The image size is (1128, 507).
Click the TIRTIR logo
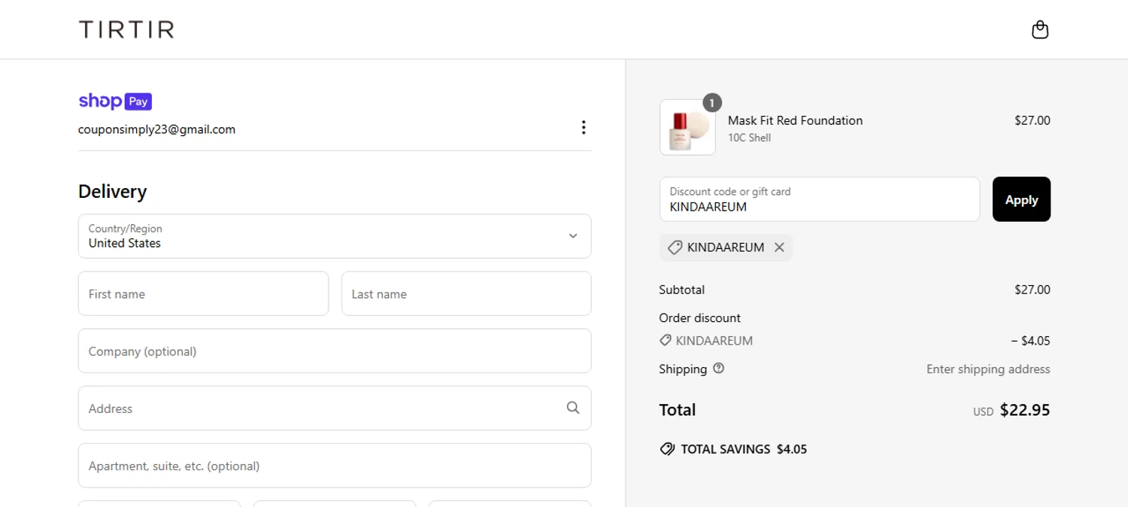(x=126, y=29)
